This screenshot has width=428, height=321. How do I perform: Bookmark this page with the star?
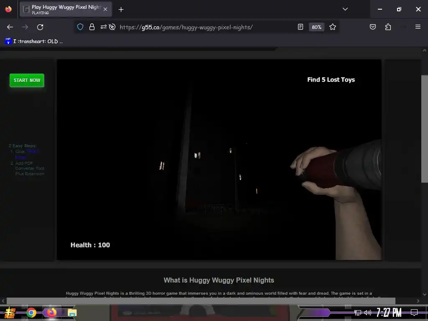coord(332,27)
